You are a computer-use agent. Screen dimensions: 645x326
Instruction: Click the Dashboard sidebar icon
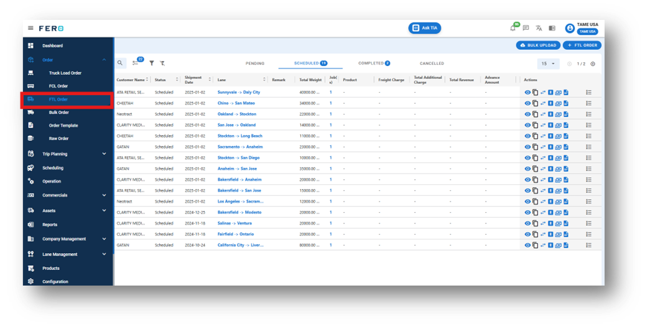(x=31, y=45)
